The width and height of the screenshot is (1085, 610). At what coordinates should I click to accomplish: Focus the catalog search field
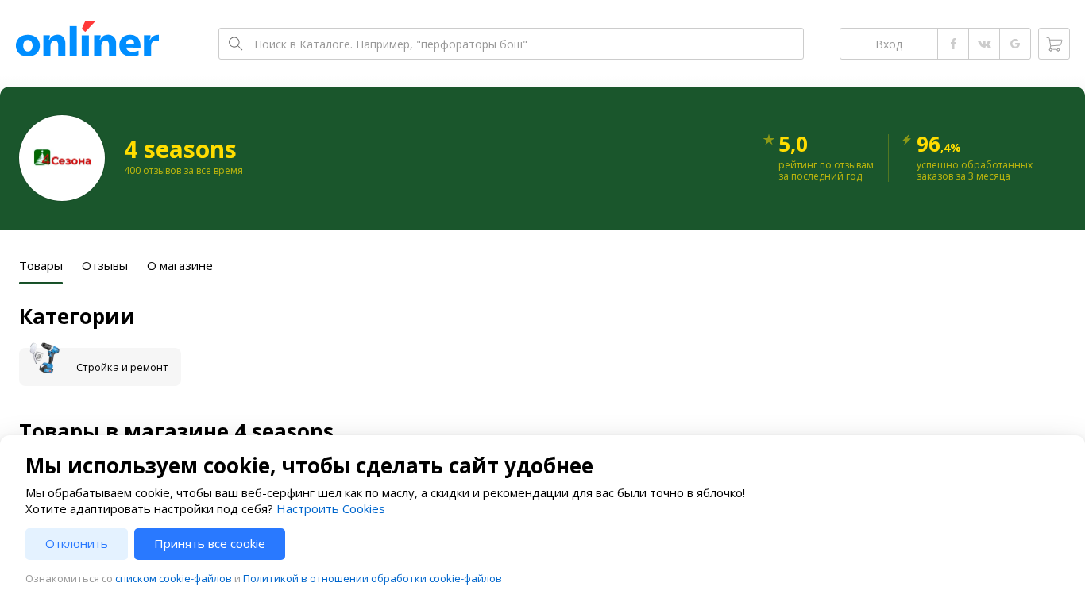click(512, 44)
